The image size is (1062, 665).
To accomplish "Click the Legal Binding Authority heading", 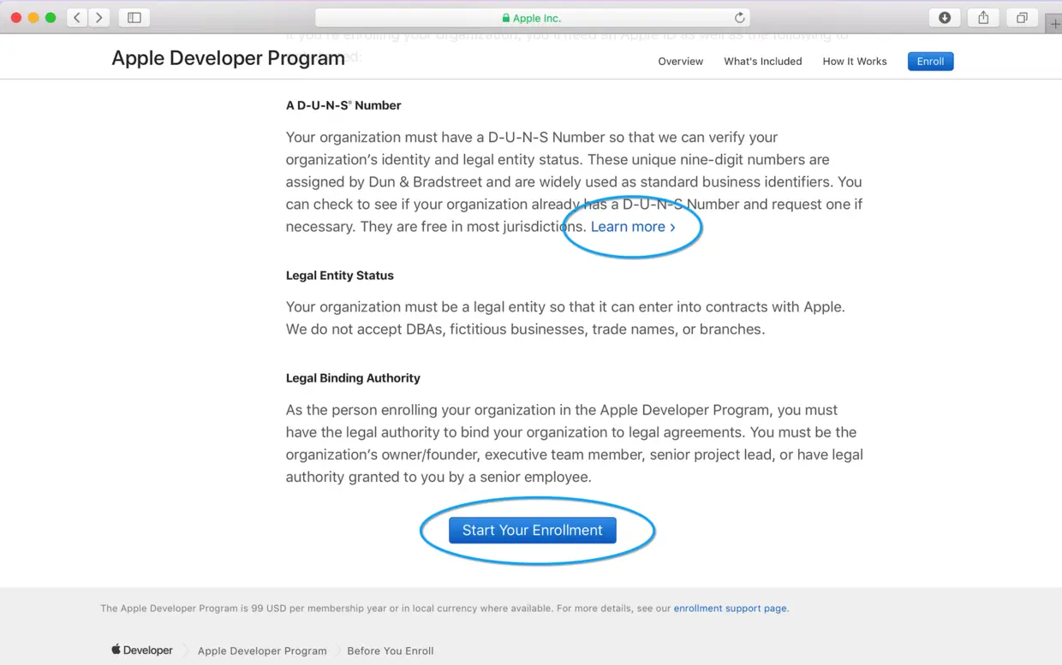I will coord(353,378).
